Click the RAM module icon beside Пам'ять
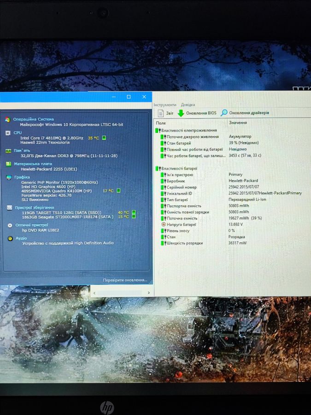Viewport: 311px width, 415px height. point(8,151)
